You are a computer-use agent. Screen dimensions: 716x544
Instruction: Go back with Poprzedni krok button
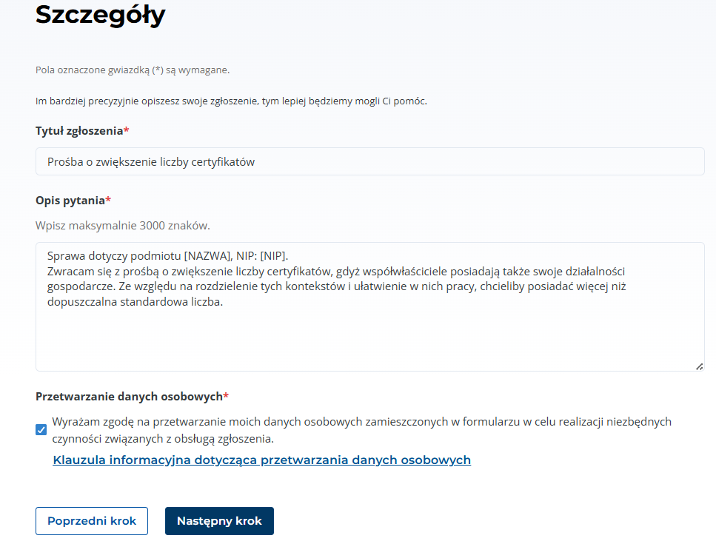[x=92, y=521]
